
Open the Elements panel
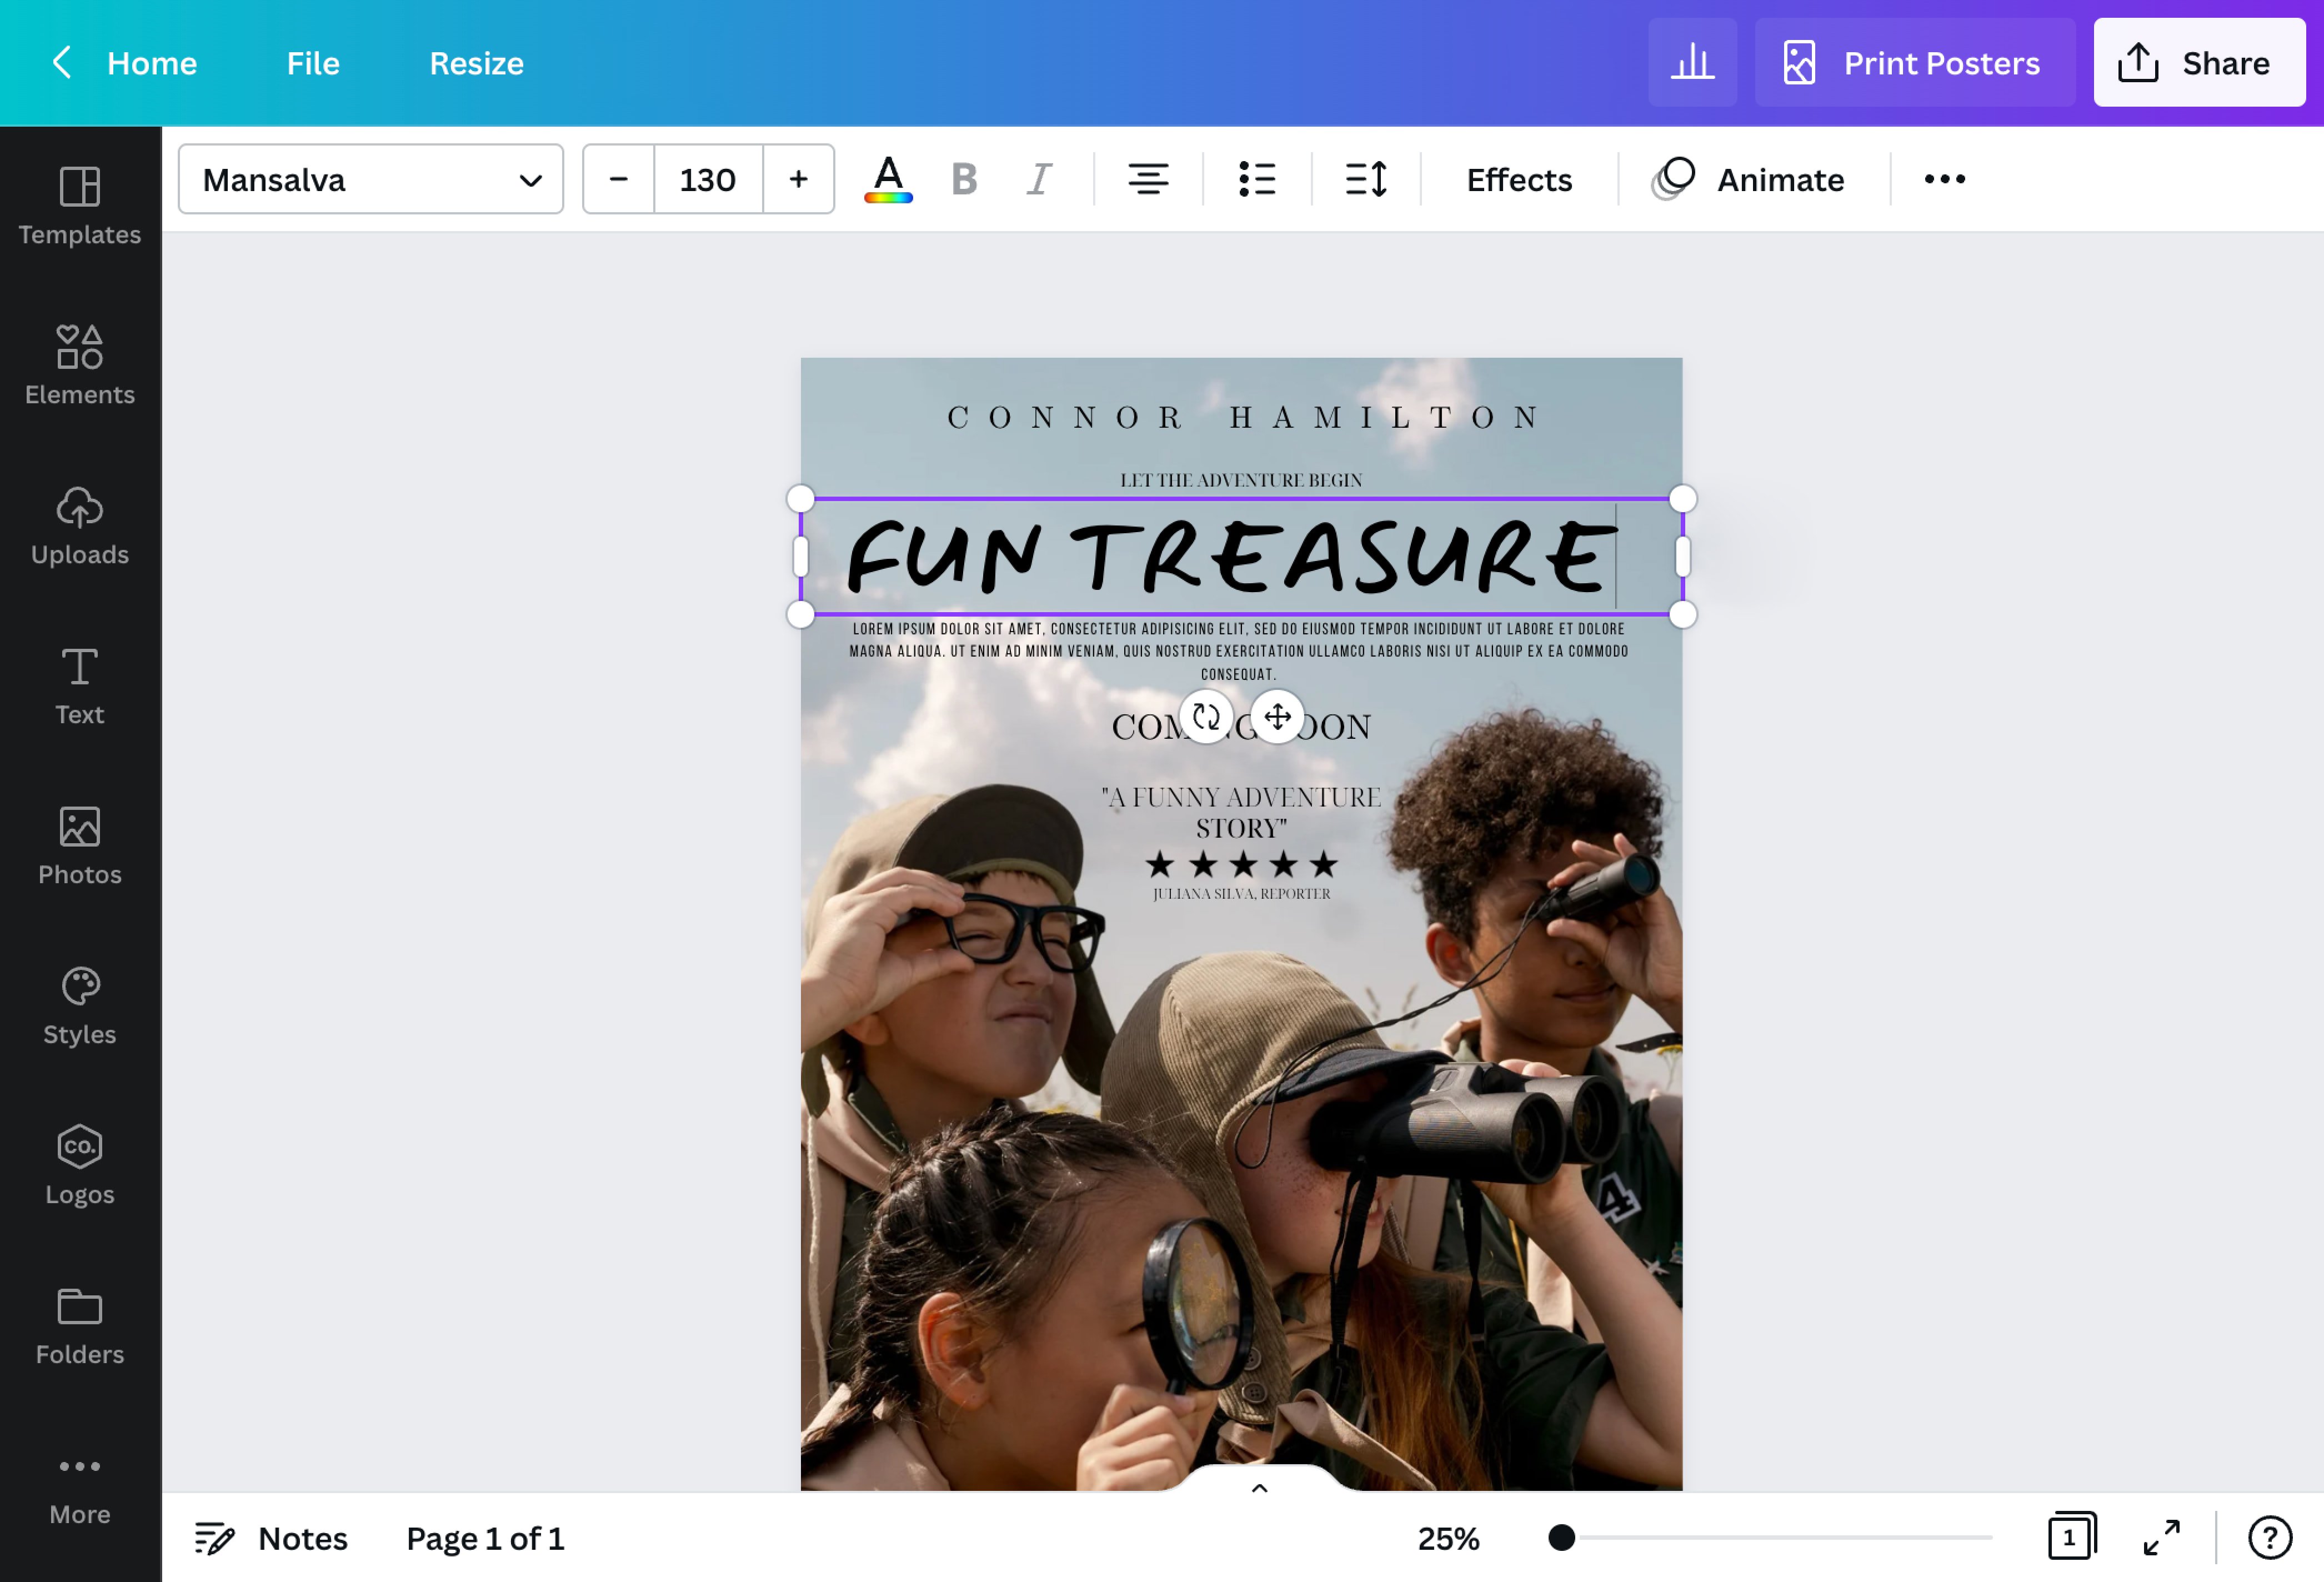pyautogui.click(x=79, y=365)
